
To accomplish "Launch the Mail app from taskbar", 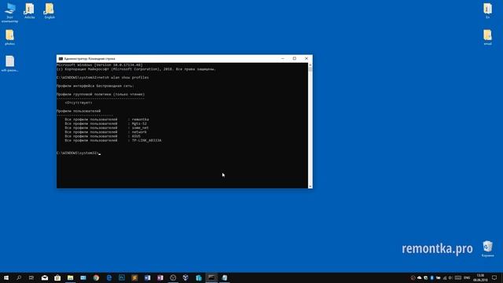I will pyautogui.click(x=45, y=277).
